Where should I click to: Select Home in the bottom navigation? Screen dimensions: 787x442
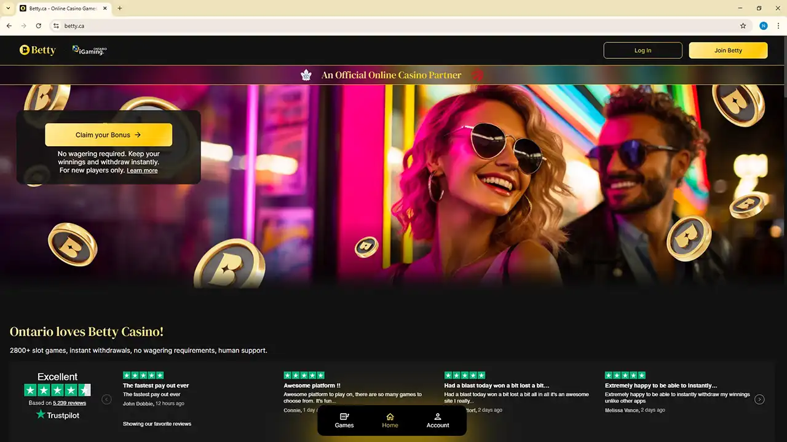[x=390, y=421]
